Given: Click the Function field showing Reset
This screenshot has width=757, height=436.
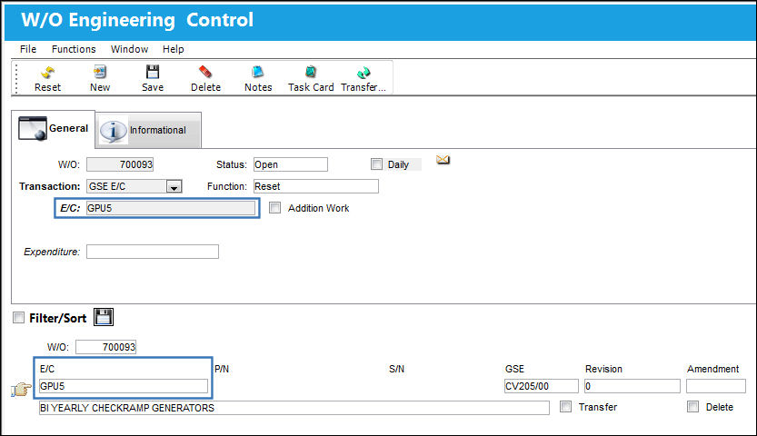Looking at the screenshot, I should coord(316,186).
